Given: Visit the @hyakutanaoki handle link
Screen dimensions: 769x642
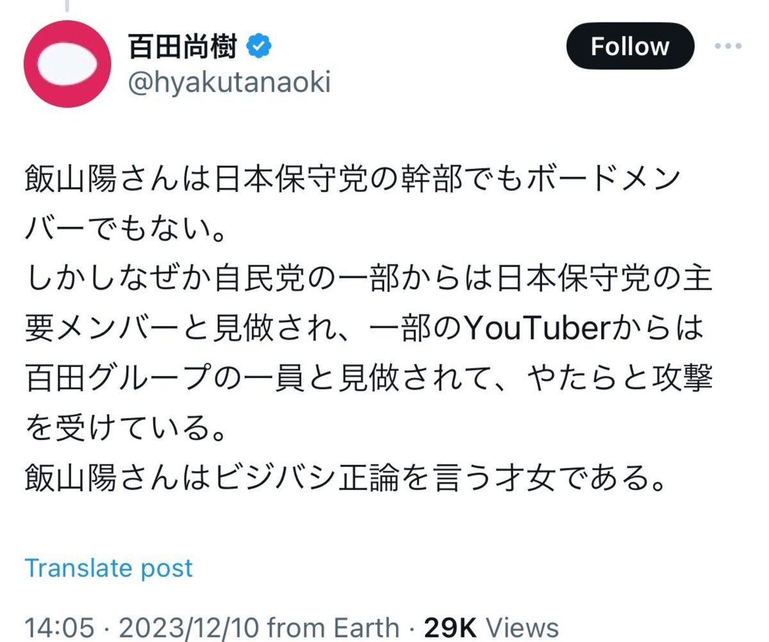Looking at the screenshot, I should [x=229, y=83].
